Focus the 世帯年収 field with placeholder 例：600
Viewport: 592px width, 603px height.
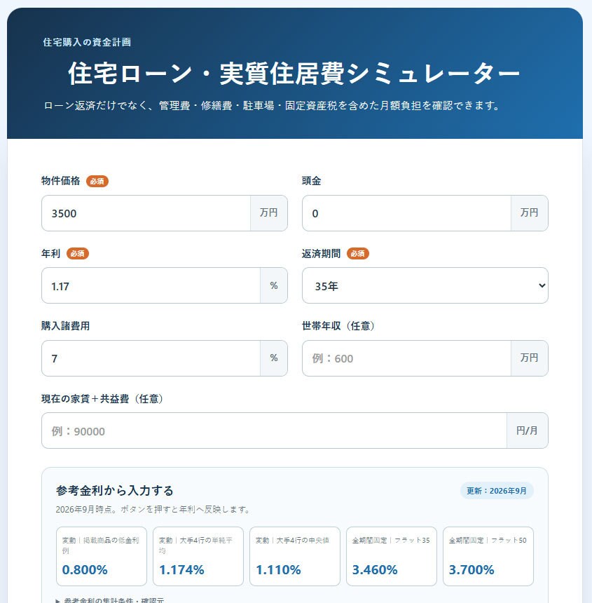click(x=406, y=358)
